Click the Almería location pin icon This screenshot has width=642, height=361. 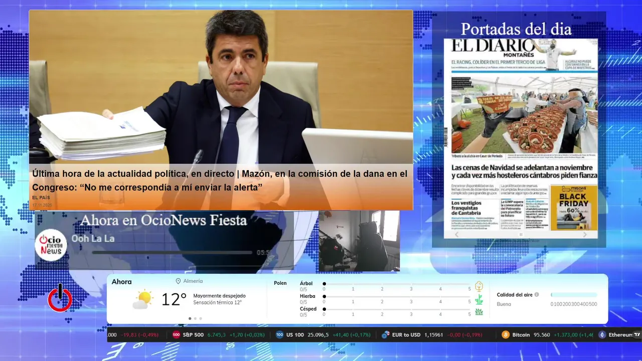(x=178, y=281)
